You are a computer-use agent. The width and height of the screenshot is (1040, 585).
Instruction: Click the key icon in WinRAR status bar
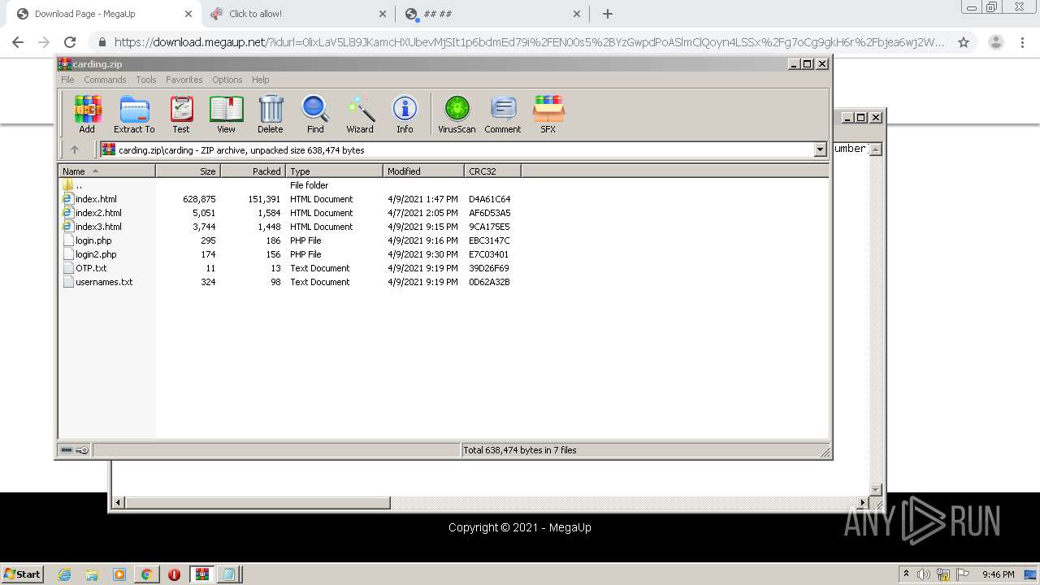[x=82, y=449]
